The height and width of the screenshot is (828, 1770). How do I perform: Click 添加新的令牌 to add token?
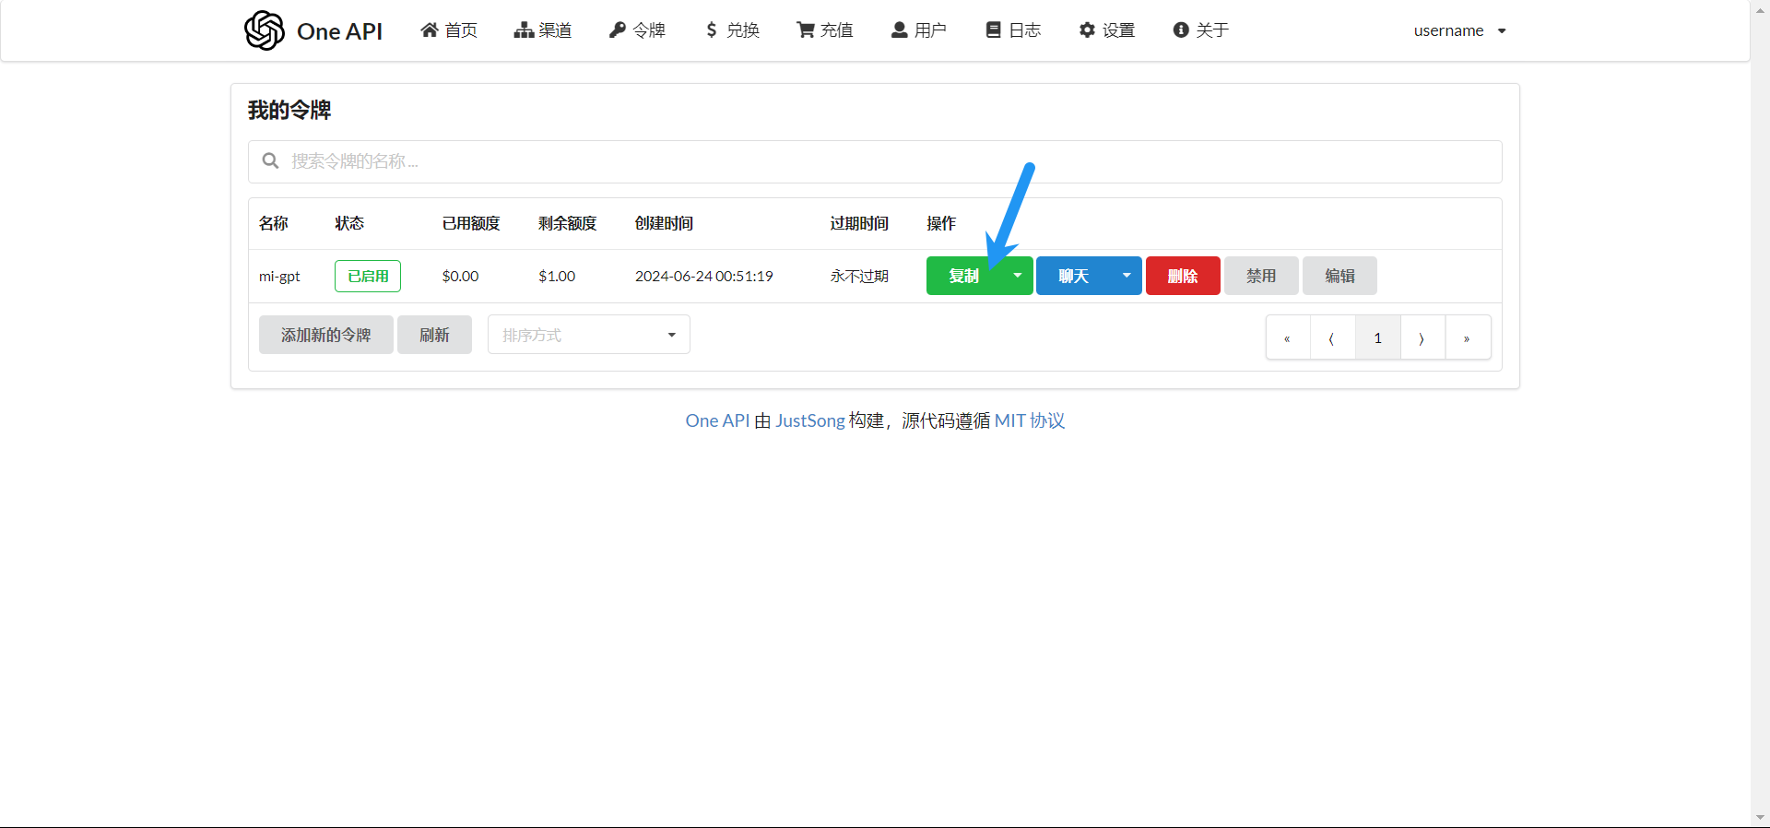[x=325, y=335]
